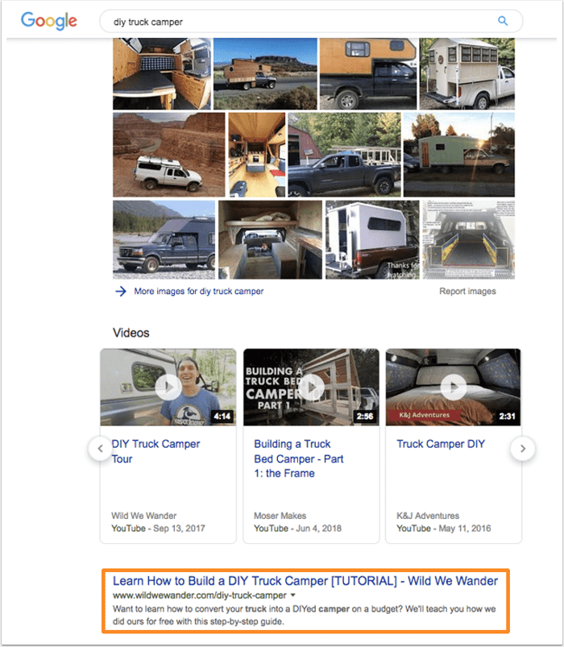The width and height of the screenshot is (564, 647).
Task: Open Learn How to Build a DIY Truck Camper result
Action: [x=305, y=581]
